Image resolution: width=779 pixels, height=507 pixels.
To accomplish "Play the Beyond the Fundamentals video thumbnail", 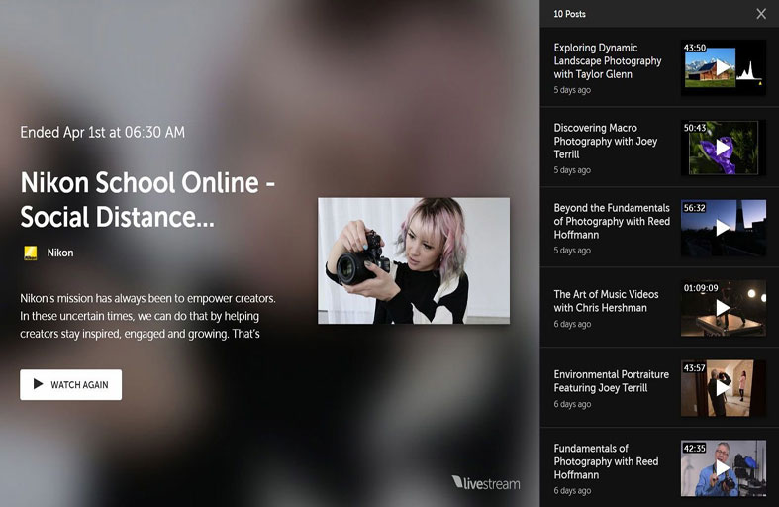I will click(723, 228).
